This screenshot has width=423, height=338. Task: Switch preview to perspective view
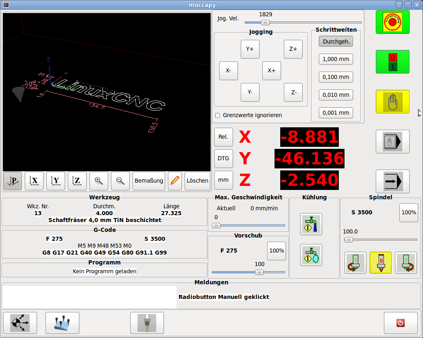pos(13,181)
